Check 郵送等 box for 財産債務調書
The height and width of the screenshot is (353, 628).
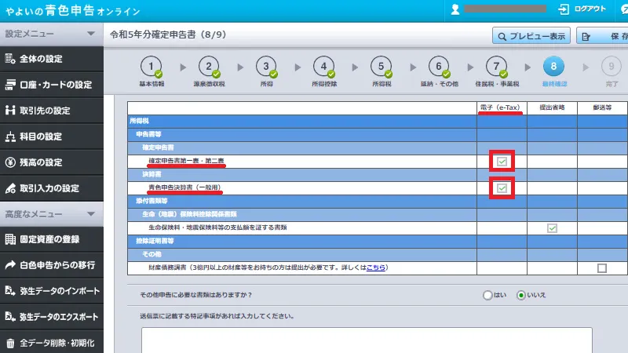602,268
